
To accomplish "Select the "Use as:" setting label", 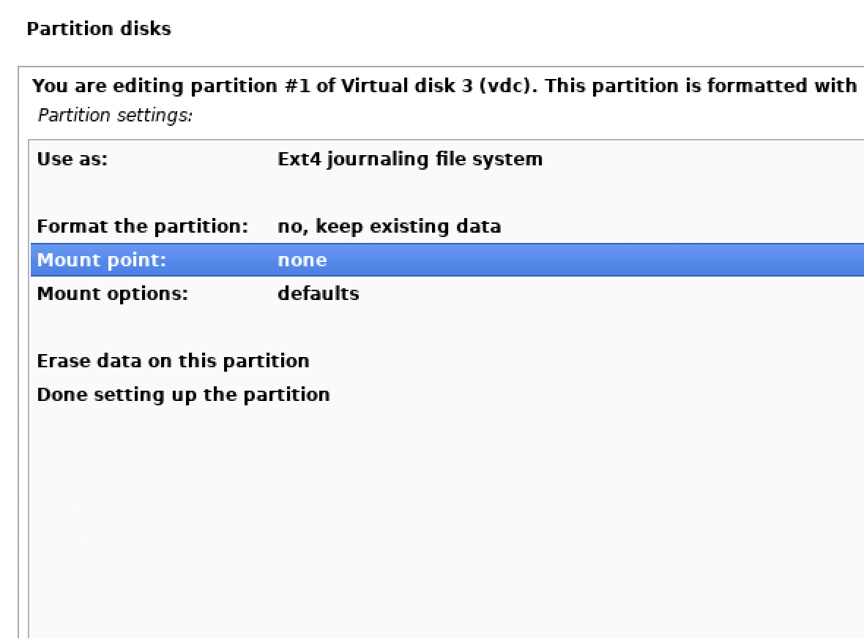I will [x=72, y=159].
